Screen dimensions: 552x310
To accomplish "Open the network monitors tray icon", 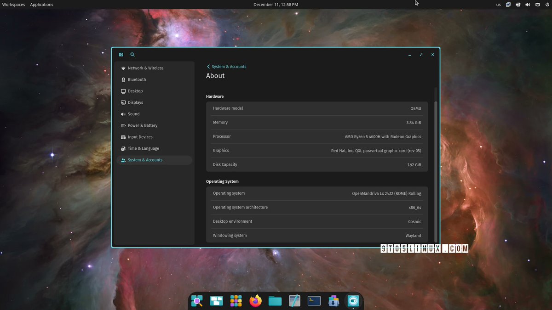I will pos(508,5).
